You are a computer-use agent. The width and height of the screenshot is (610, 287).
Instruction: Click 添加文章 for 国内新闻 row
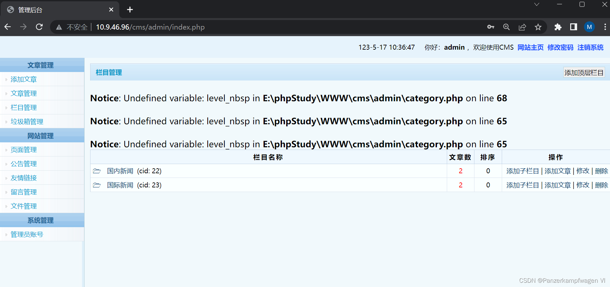coord(558,171)
